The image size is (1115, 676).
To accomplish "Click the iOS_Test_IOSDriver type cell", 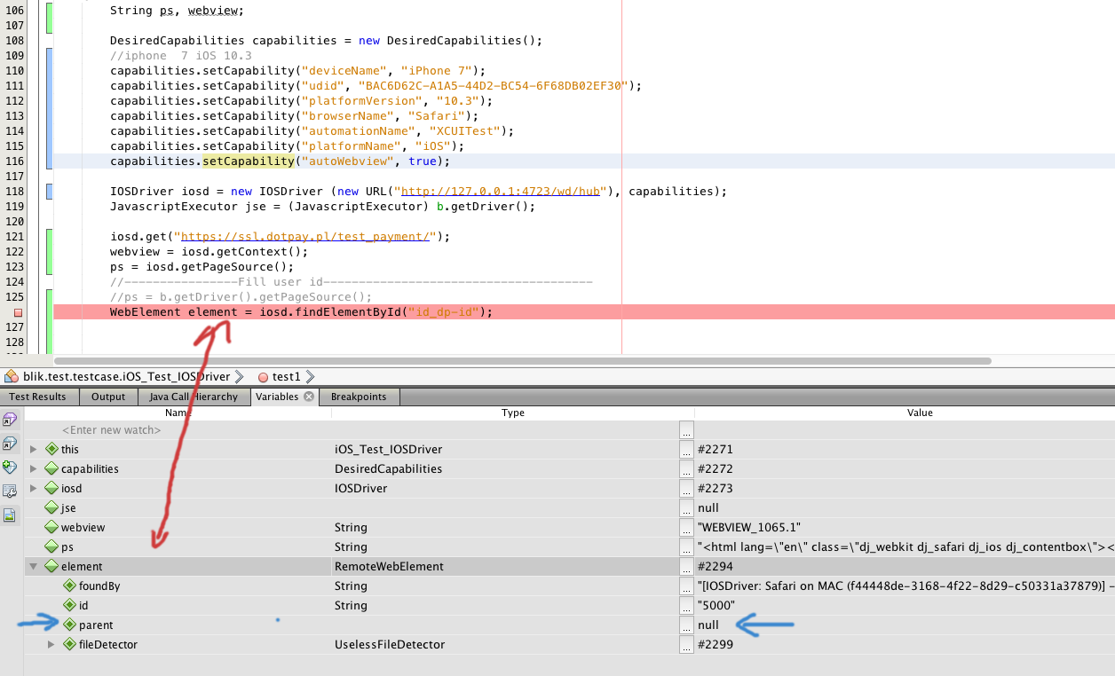I will [388, 449].
